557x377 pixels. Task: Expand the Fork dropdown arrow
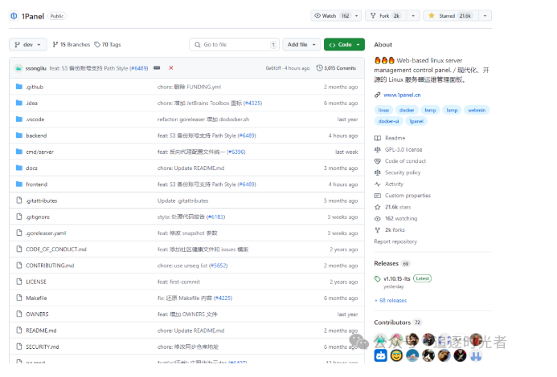(413, 16)
